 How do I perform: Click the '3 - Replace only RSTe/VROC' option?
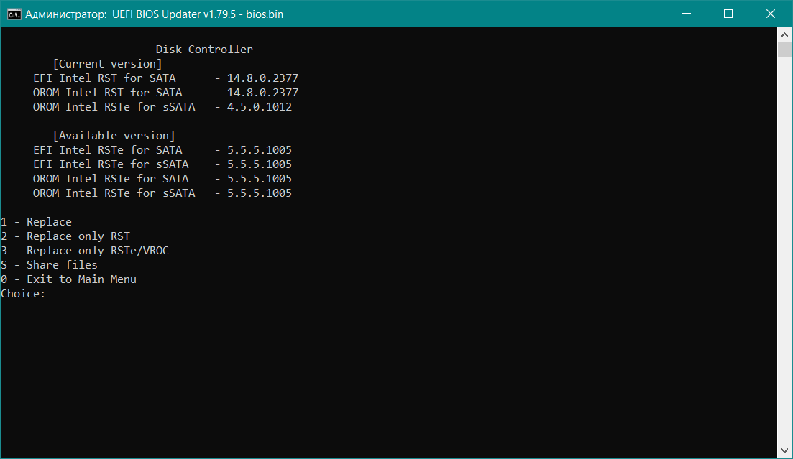click(85, 251)
